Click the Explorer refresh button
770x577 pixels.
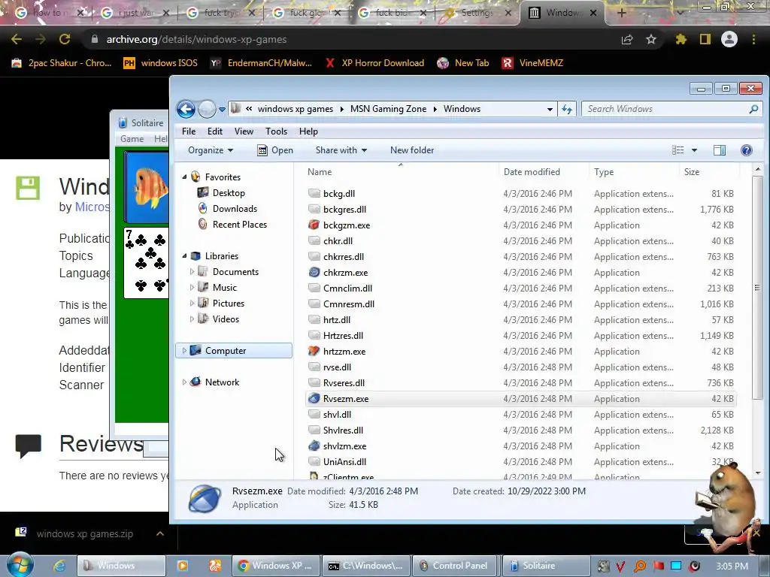coord(567,109)
